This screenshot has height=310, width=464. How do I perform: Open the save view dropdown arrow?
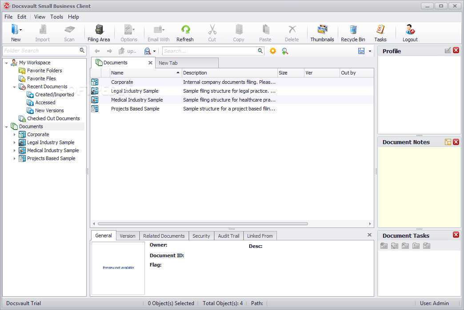tap(370, 51)
